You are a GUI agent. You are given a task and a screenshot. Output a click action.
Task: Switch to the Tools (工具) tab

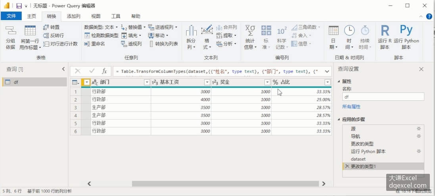pos(116,16)
